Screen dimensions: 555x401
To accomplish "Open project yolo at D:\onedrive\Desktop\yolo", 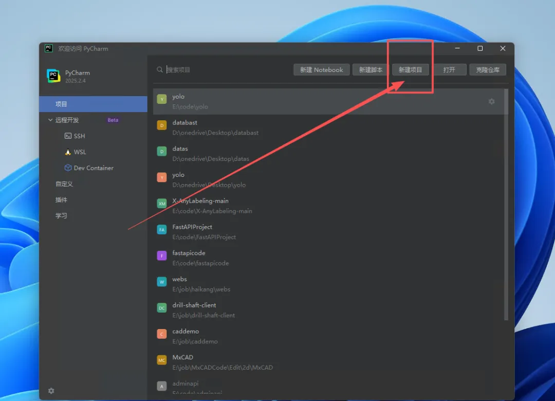I will click(x=328, y=180).
